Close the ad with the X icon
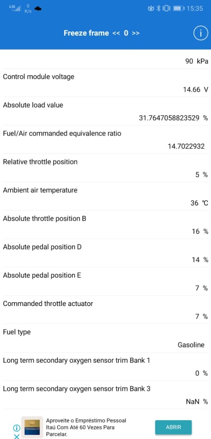 coord(17,436)
